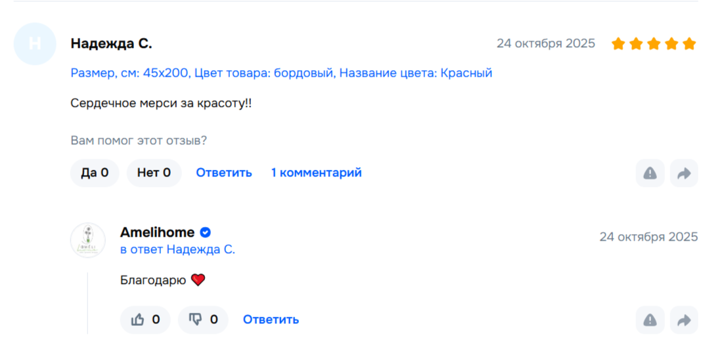Collapse the "1 комментарий" thread
The image size is (724, 364).
316,173
